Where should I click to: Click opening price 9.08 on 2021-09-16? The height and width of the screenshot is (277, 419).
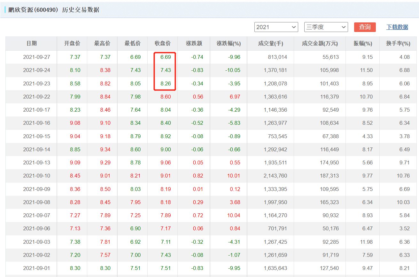[x=75, y=123]
